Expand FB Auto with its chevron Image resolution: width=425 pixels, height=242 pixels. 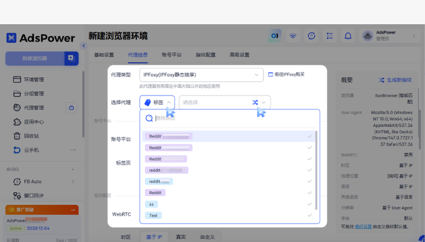tap(73, 182)
